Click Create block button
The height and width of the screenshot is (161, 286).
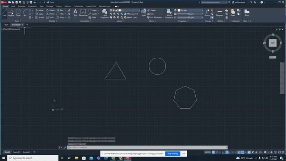pyautogui.click(x=151, y=10)
